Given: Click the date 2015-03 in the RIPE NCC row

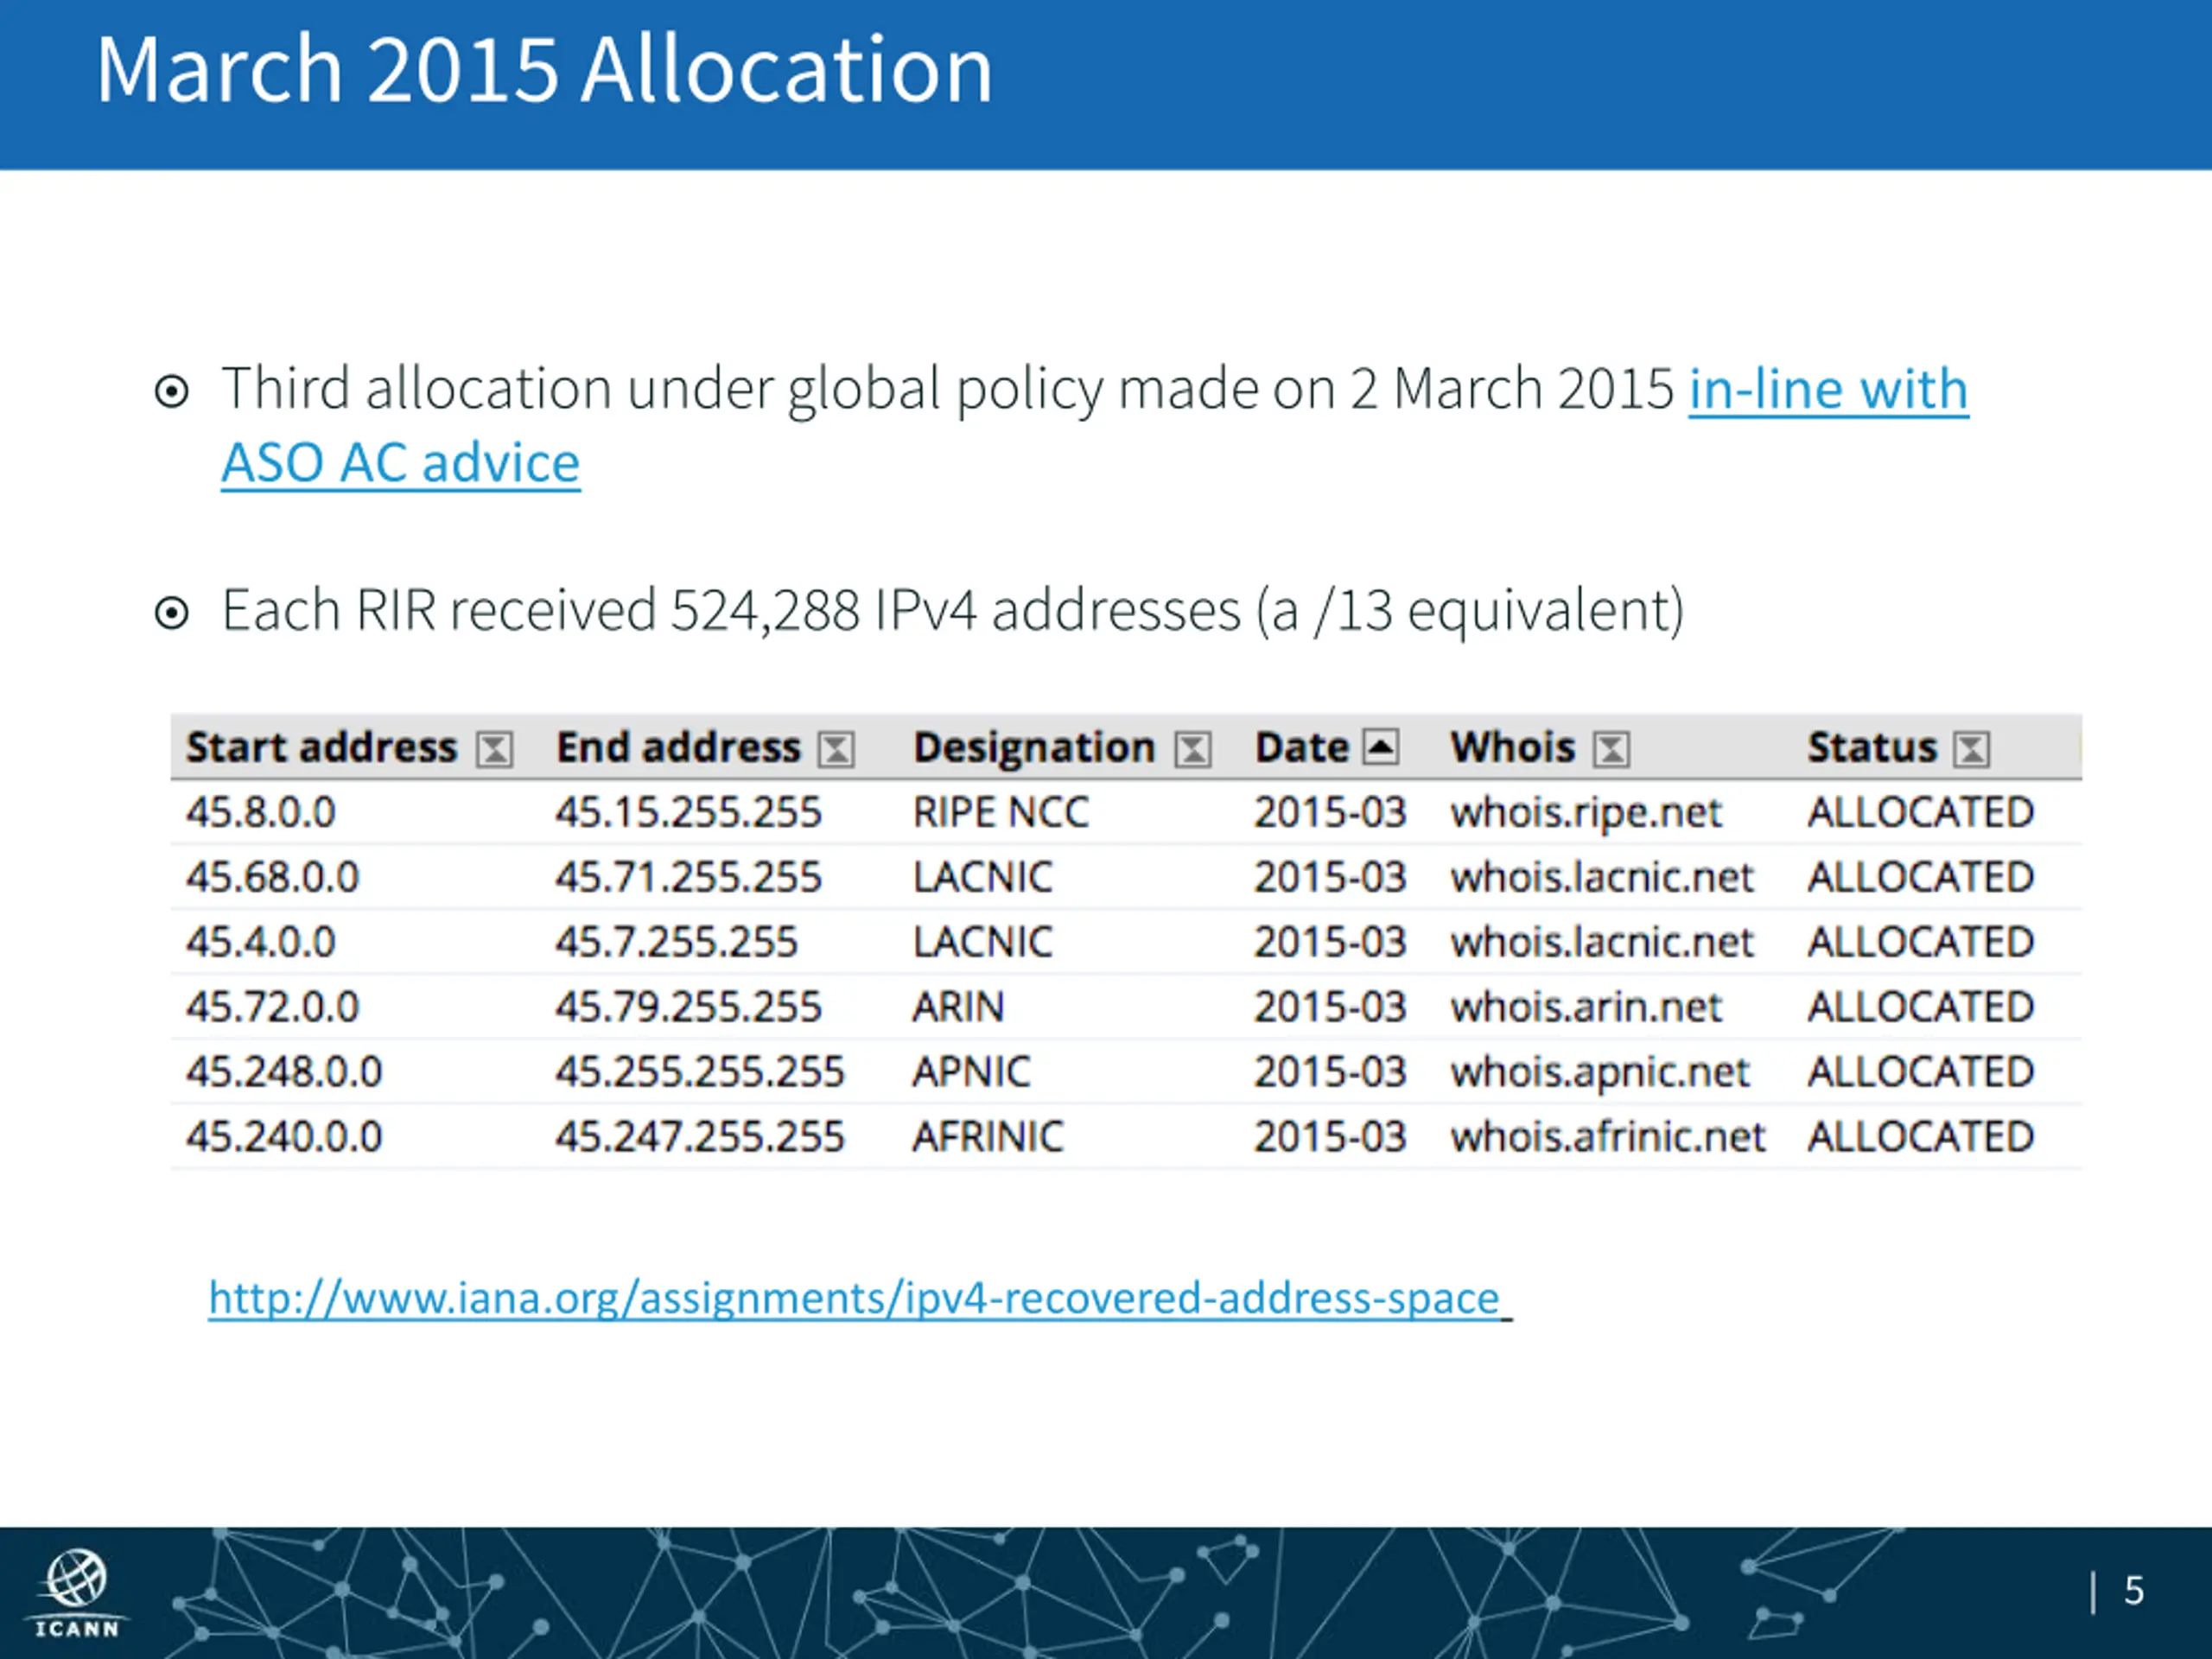Looking at the screenshot, I should [1331, 812].
